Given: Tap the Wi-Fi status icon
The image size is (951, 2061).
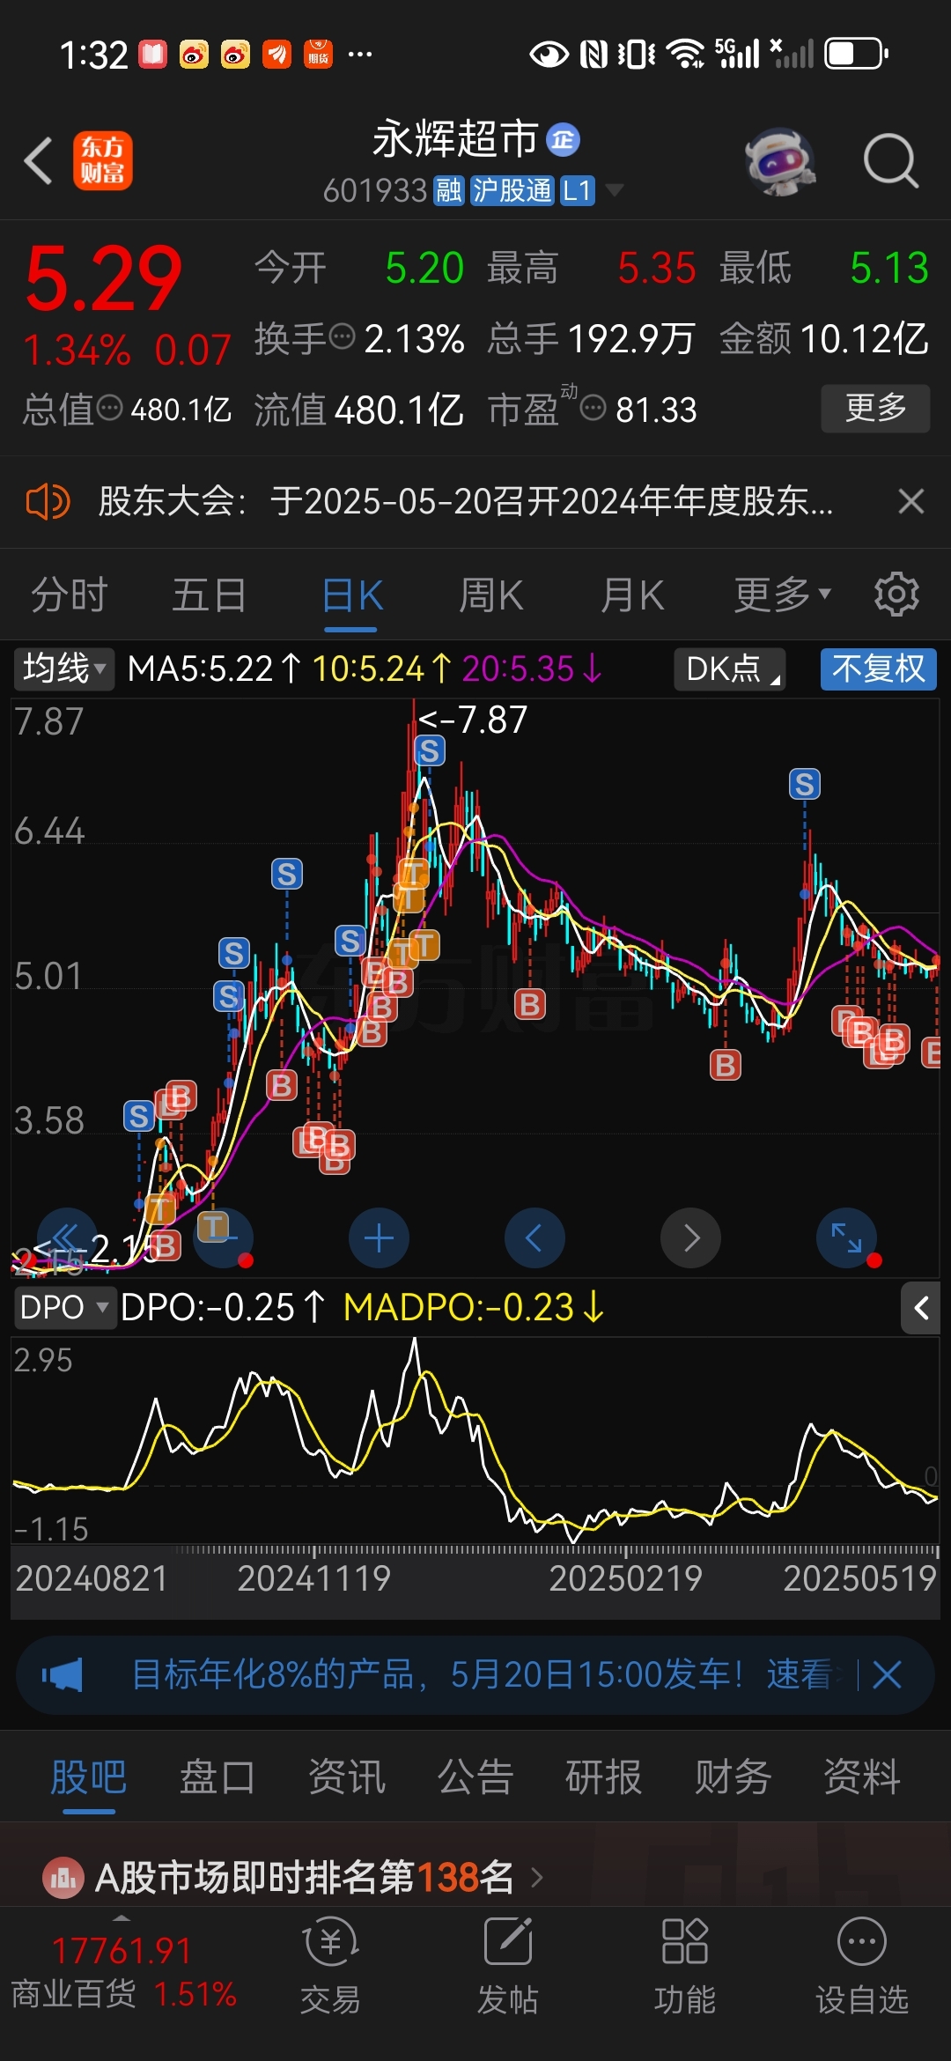Looking at the screenshot, I should tap(686, 54).
